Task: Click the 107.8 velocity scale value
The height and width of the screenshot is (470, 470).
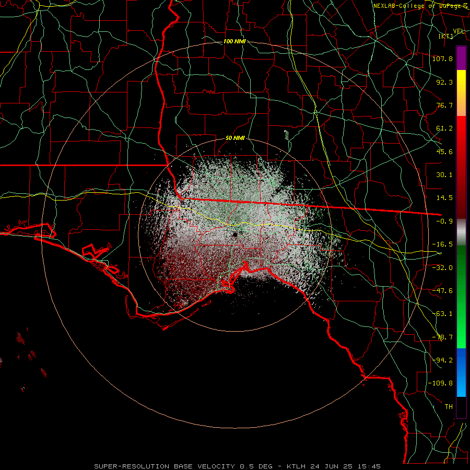Action: click(x=442, y=58)
